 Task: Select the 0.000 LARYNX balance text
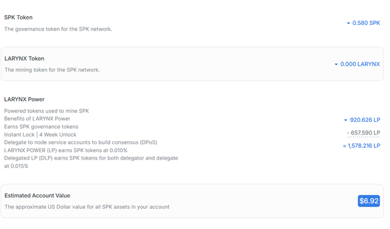tap(360, 64)
